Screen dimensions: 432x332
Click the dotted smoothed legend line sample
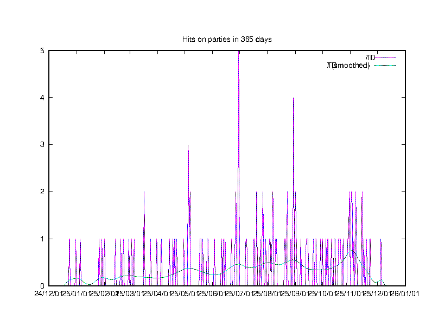tap(386, 66)
